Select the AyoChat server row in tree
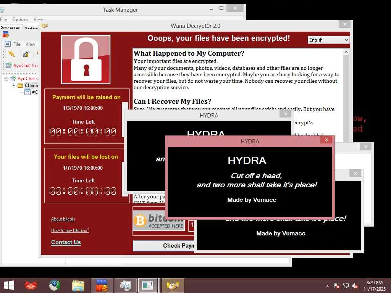This screenshot has width=391, height=293. pyautogui.click(x=24, y=79)
